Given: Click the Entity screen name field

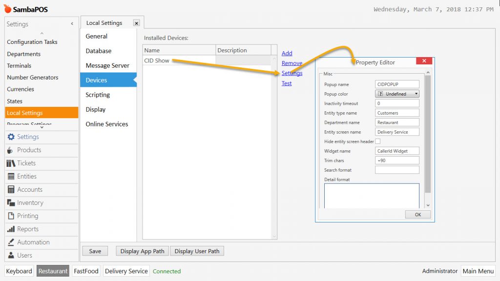Looking at the screenshot, I should (x=397, y=132).
